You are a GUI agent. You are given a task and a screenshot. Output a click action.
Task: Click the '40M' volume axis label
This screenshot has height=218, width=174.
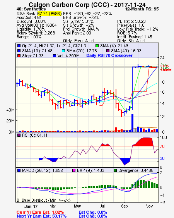(x=10, y=110)
